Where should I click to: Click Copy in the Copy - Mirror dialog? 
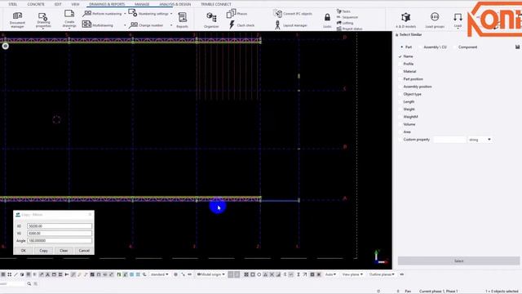pos(43,251)
